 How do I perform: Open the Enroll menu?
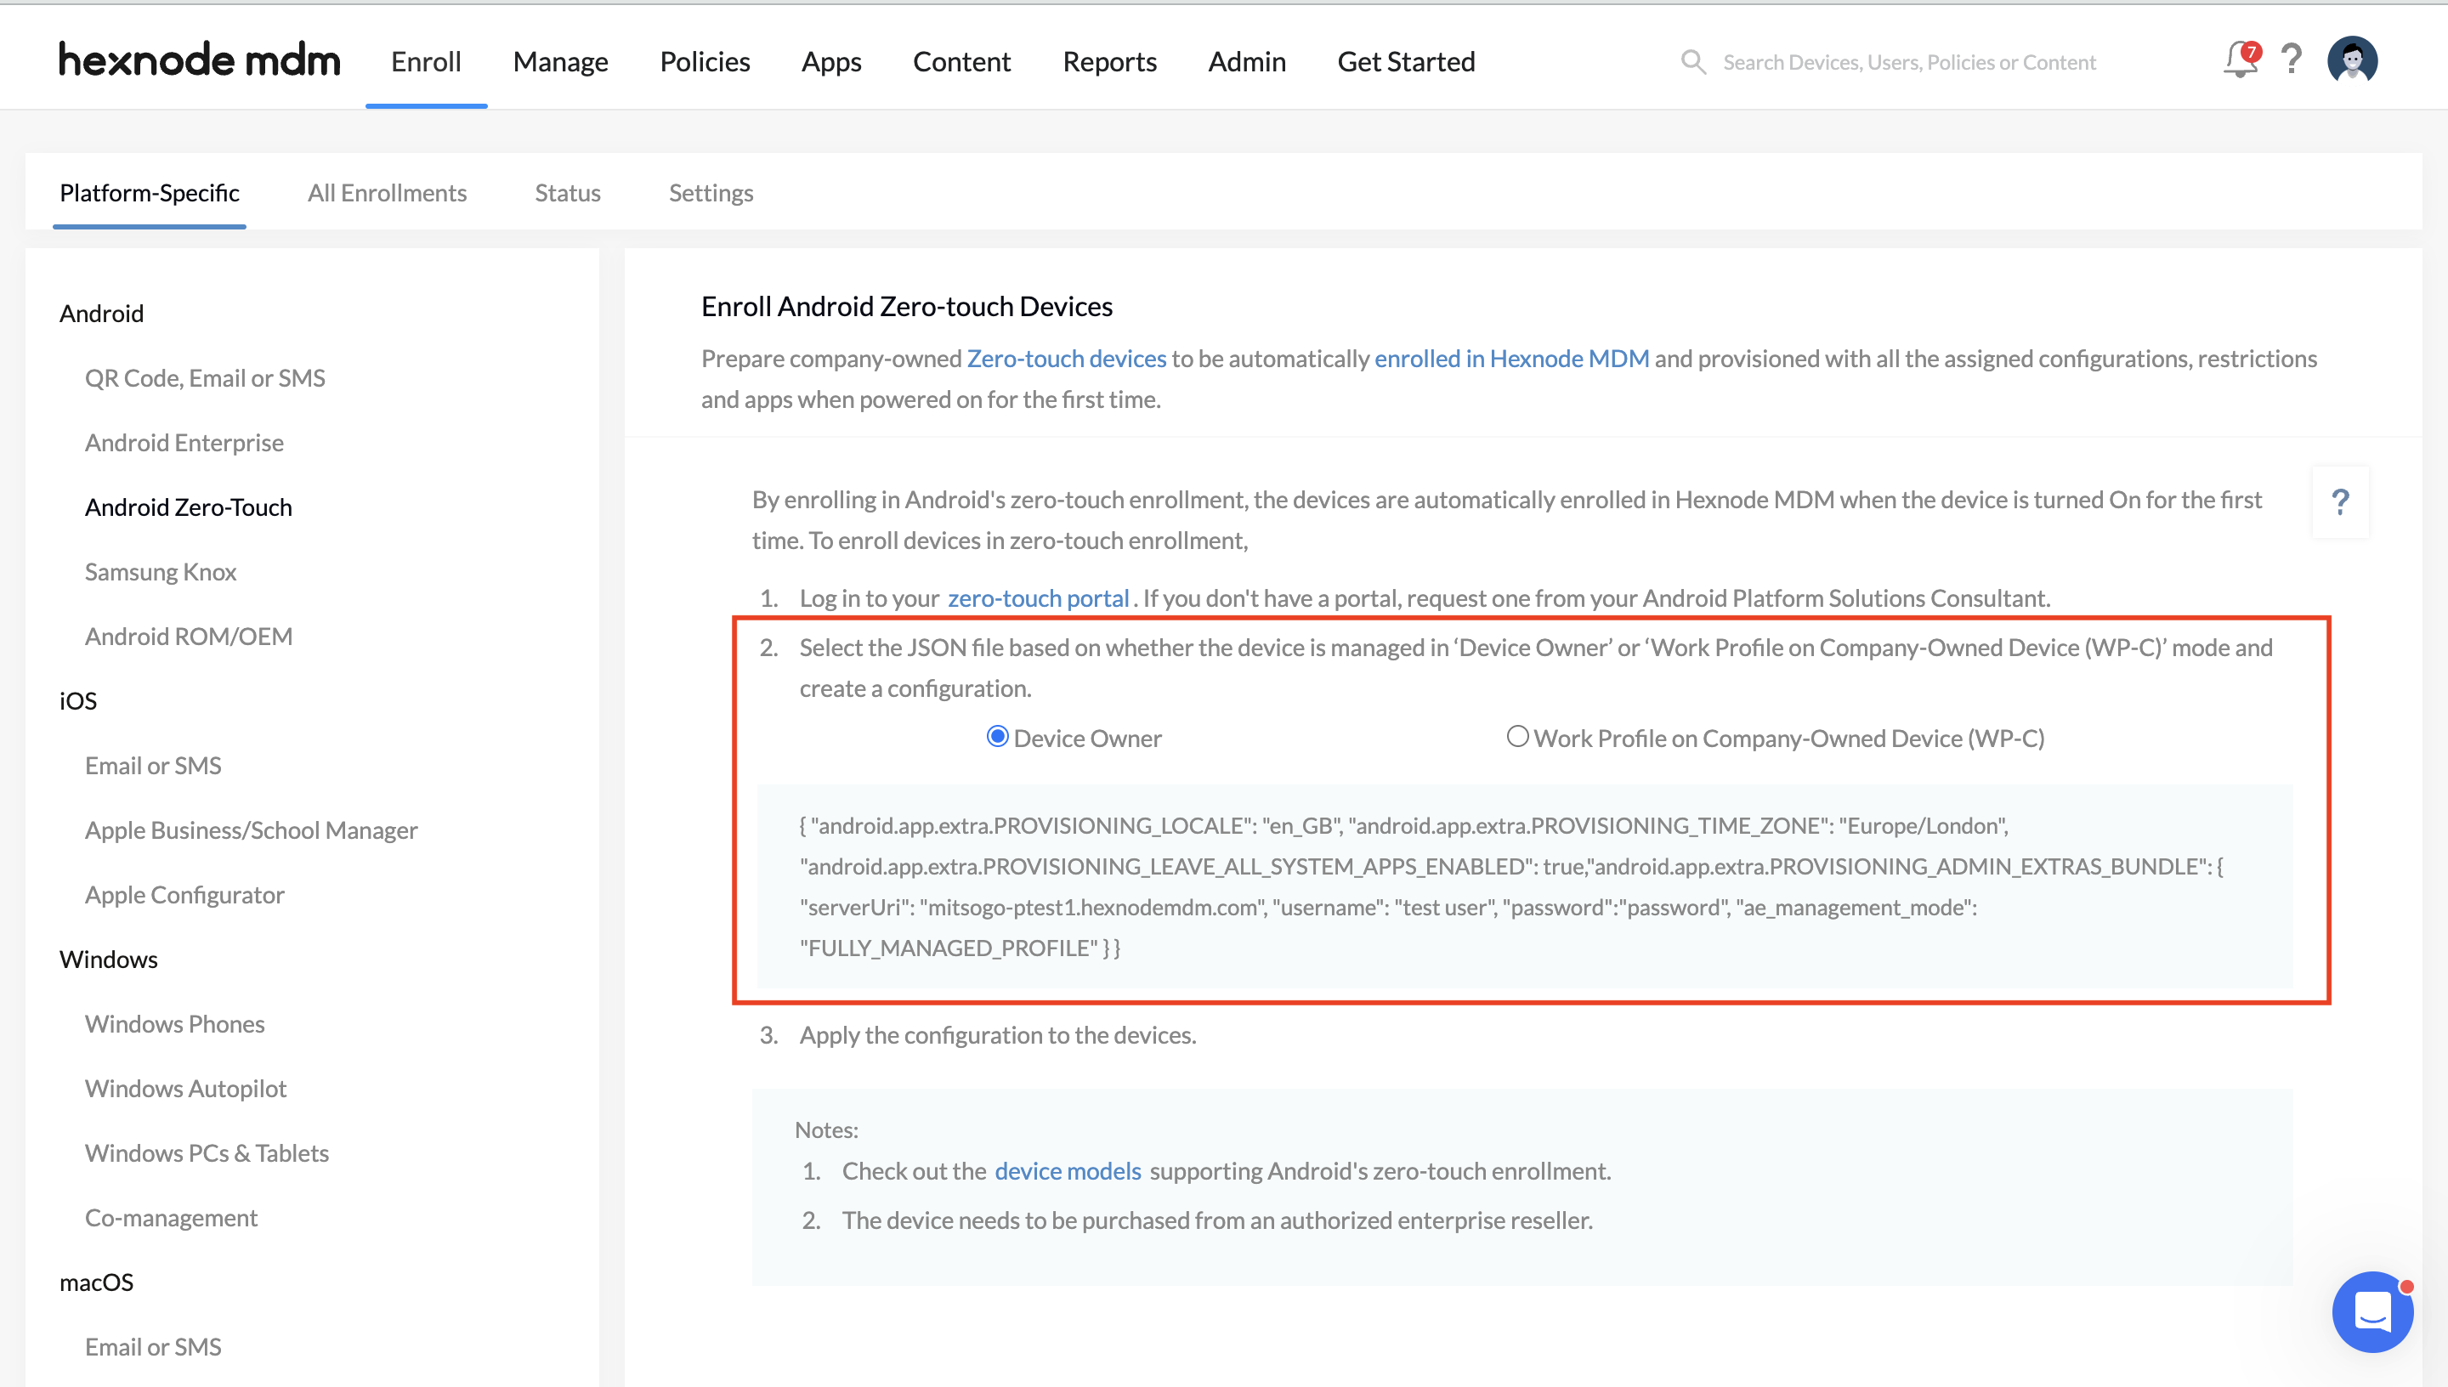click(426, 62)
